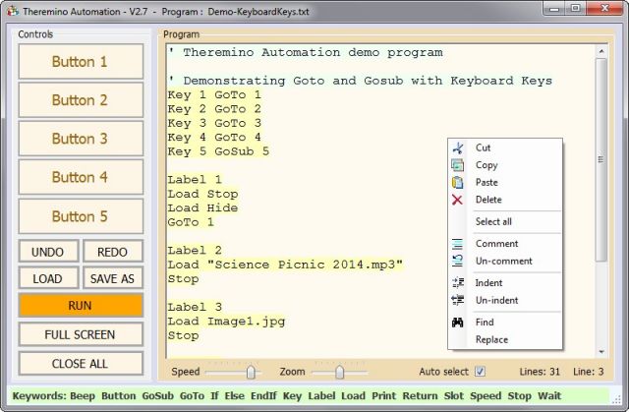Adjust the Speed slider handle
Image resolution: width=629 pixels, height=412 pixels.
tap(252, 372)
